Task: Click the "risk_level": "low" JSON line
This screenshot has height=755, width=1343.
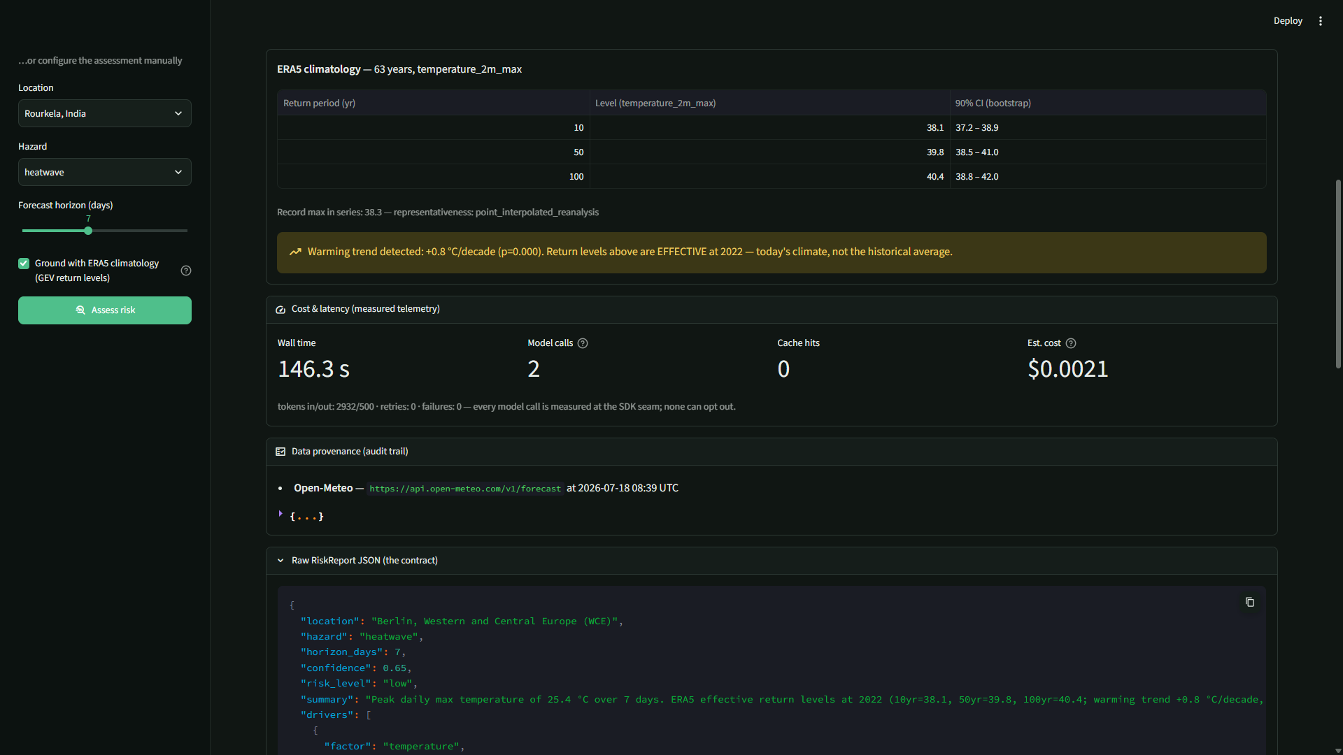Action: point(359,684)
